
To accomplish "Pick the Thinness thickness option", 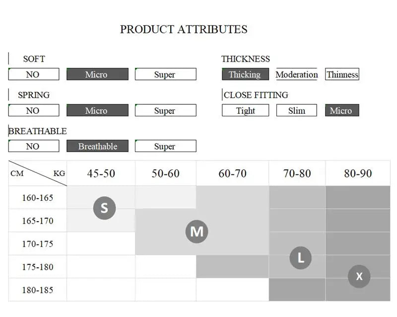I will (342, 74).
